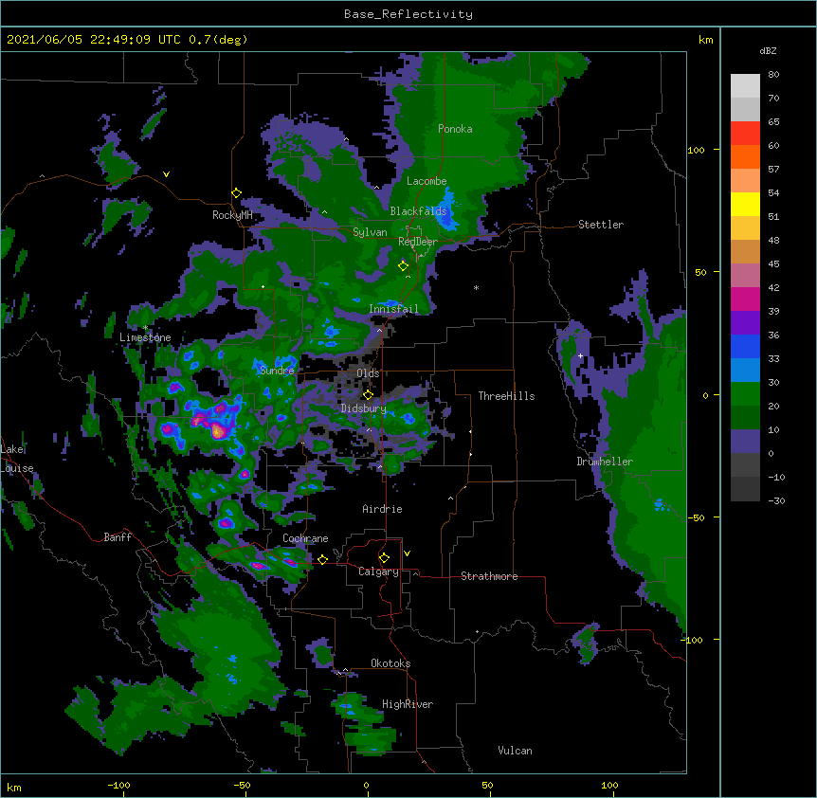This screenshot has width=817, height=798.
Task: Click the dark orange 60–57 dBZ legend swatch
Action: [745, 156]
